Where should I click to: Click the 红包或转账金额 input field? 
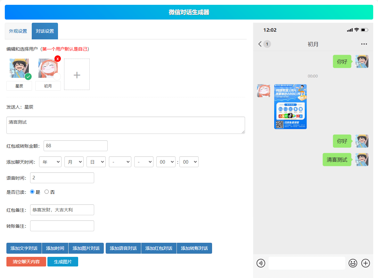click(x=75, y=146)
